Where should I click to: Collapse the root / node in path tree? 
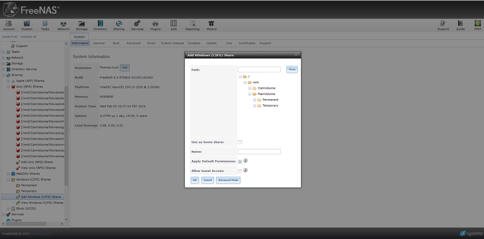tap(240, 77)
